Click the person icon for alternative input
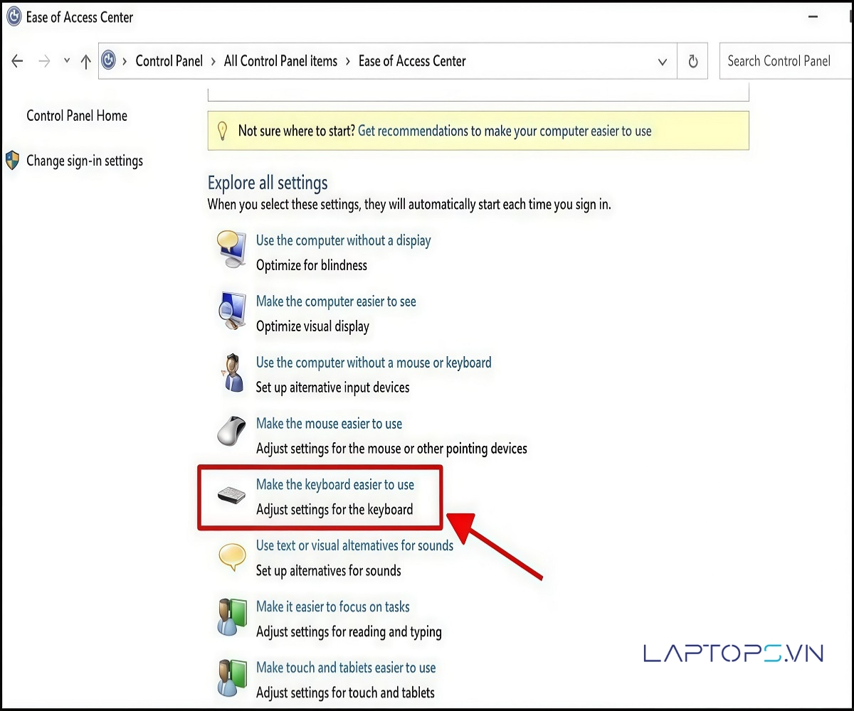Viewport: 854px width, 711px height. [x=231, y=373]
